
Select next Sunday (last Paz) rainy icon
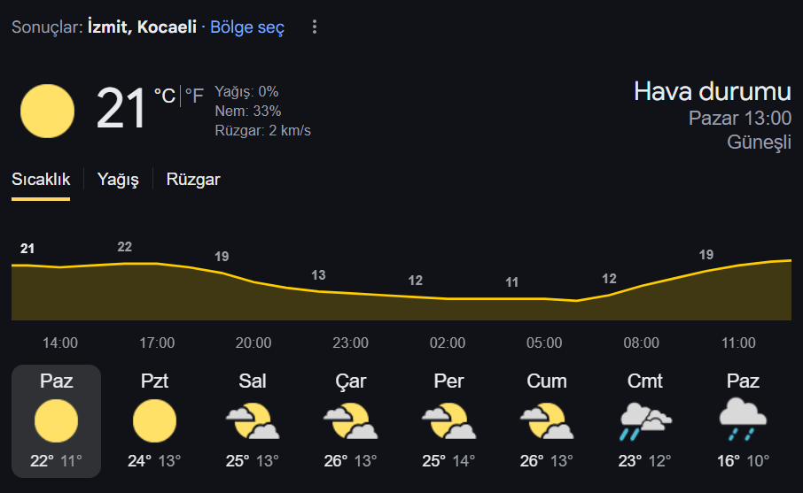point(743,420)
